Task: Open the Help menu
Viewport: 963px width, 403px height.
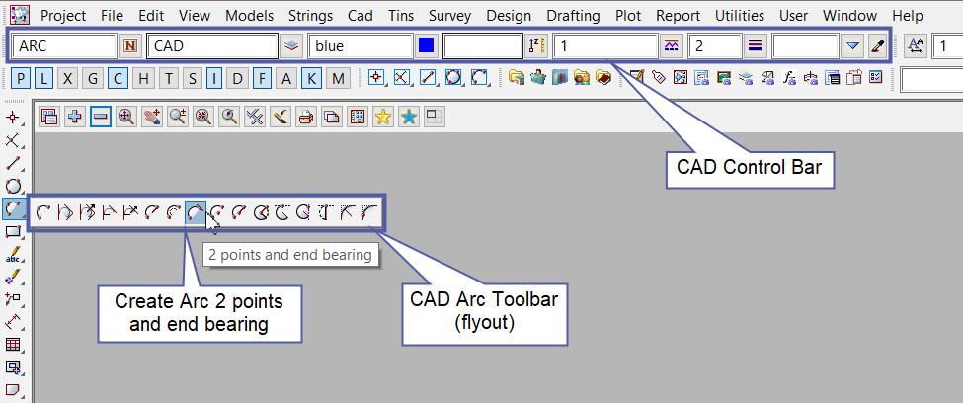Action: point(907,16)
